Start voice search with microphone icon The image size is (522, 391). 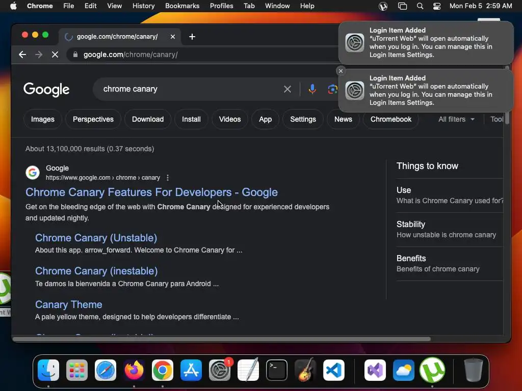point(312,89)
